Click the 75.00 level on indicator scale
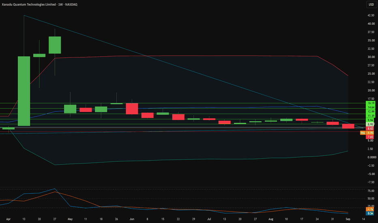The height and width of the screenshot is (223, 378). [x=371, y=191]
